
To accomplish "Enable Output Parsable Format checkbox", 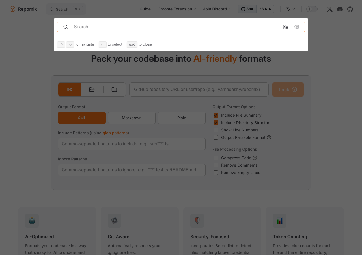I will 216,137.
